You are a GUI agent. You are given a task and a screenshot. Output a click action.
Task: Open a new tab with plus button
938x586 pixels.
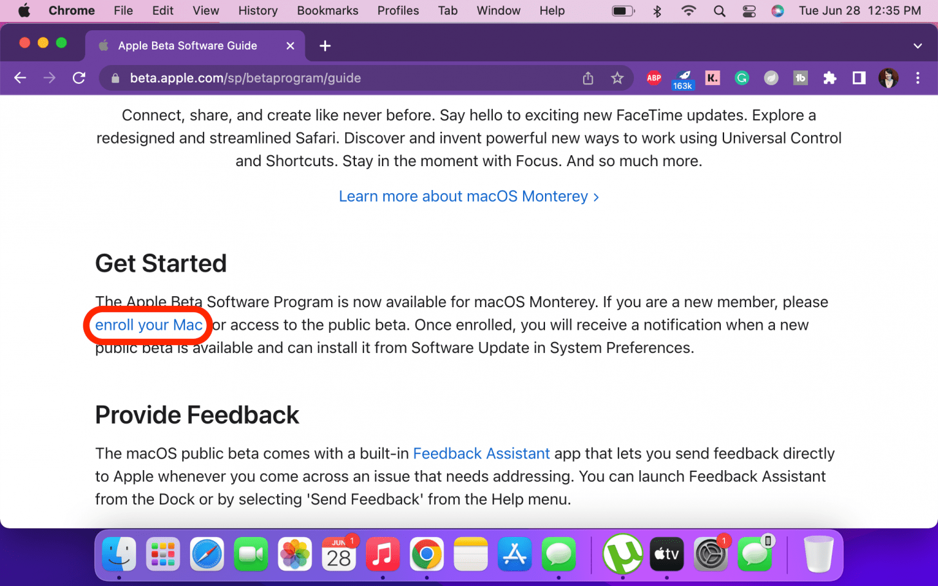(x=325, y=46)
